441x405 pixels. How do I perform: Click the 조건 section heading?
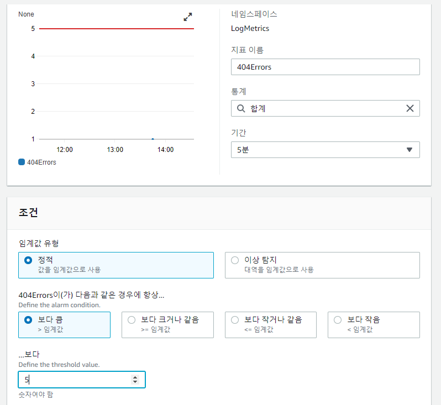[28, 212]
